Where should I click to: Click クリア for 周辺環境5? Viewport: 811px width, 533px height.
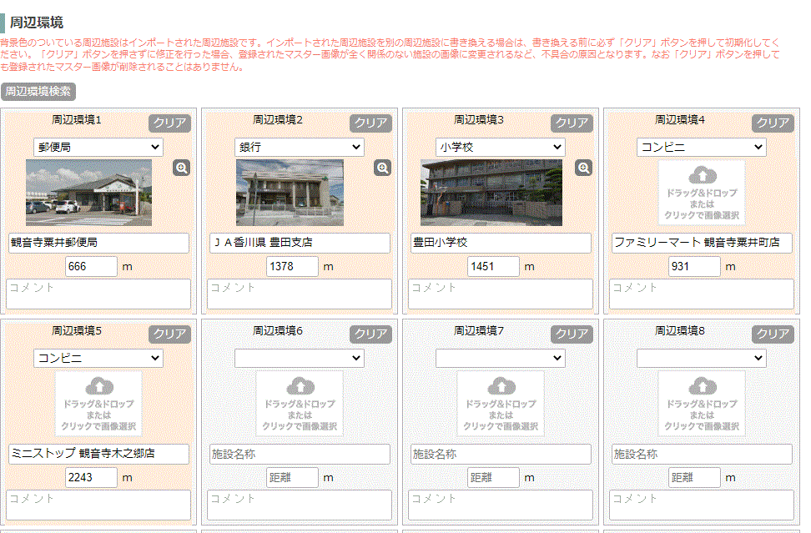click(x=169, y=334)
